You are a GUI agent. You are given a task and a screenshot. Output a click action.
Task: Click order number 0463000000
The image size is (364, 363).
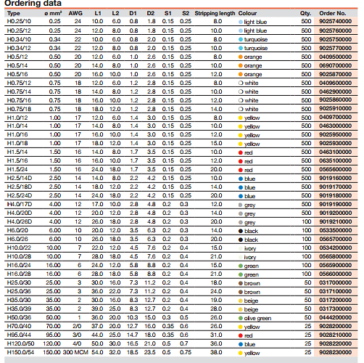pos(336,126)
